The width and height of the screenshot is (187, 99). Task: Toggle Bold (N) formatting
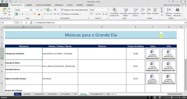coord(17,14)
